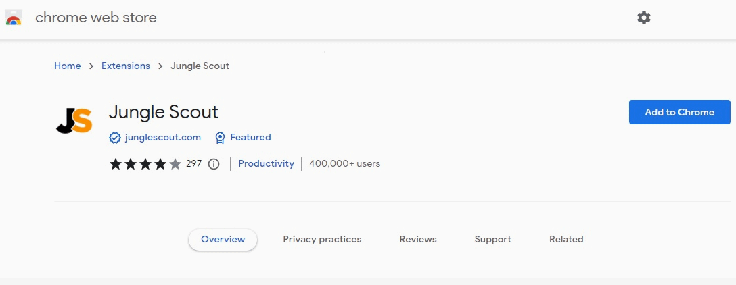Screen dimensions: 736x285
Task: Click the star rating display
Action: pos(145,164)
